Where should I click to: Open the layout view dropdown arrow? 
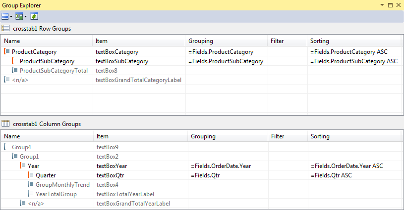tap(11, 17)
